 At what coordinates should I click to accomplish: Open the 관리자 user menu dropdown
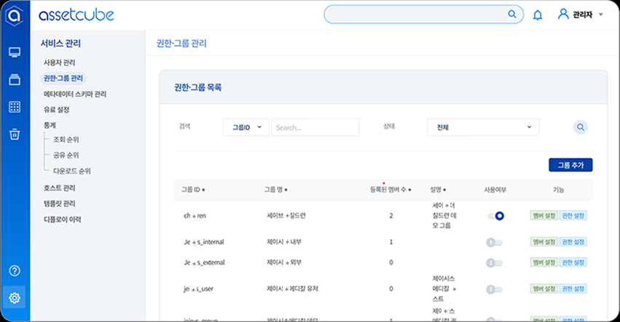coord(581,15)
